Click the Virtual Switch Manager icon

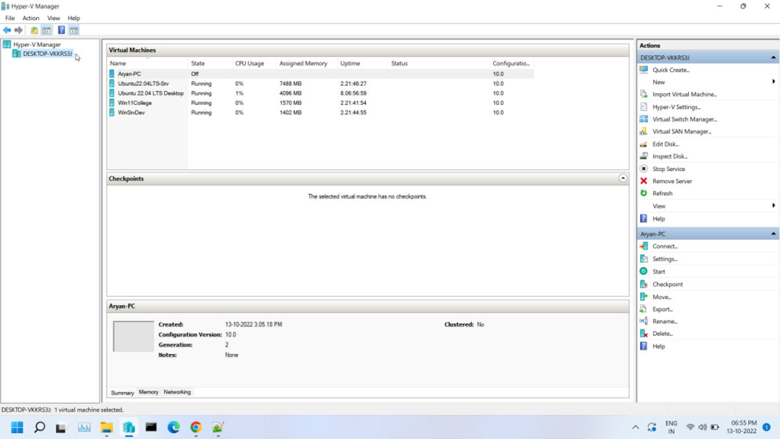[x=643, y=119]
